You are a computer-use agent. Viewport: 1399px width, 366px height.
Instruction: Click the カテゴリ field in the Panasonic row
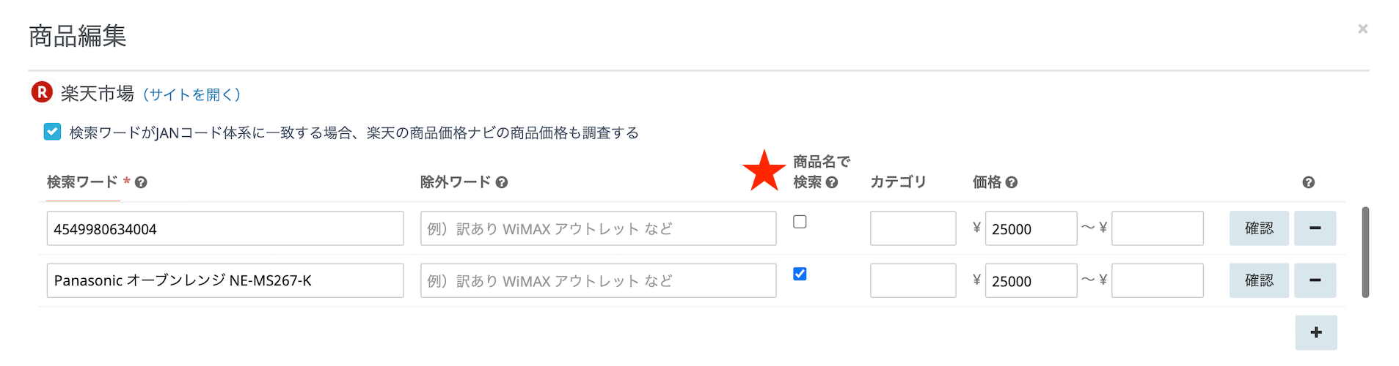click(913, 280)
